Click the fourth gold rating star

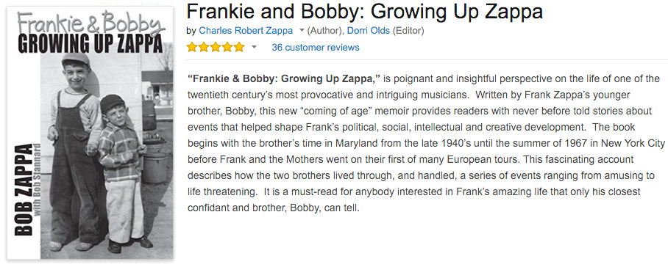(227, 47)
